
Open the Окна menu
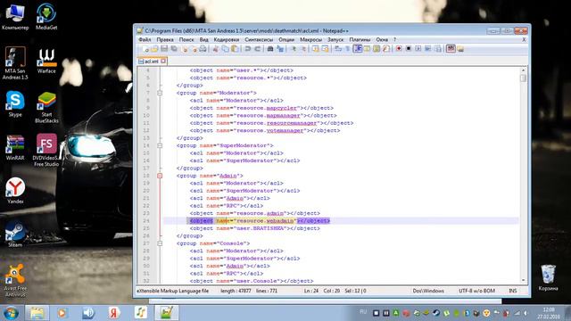(x=382, y=39)
